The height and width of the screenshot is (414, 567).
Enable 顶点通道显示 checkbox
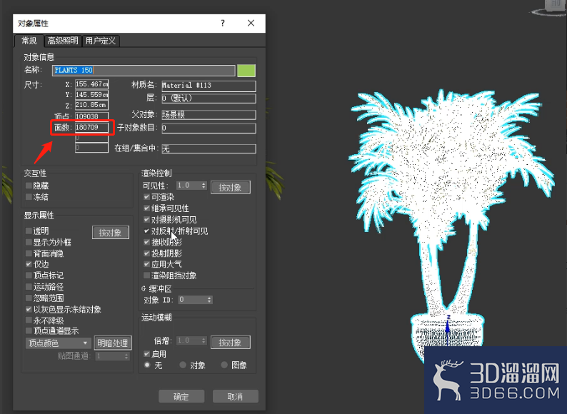29,330
